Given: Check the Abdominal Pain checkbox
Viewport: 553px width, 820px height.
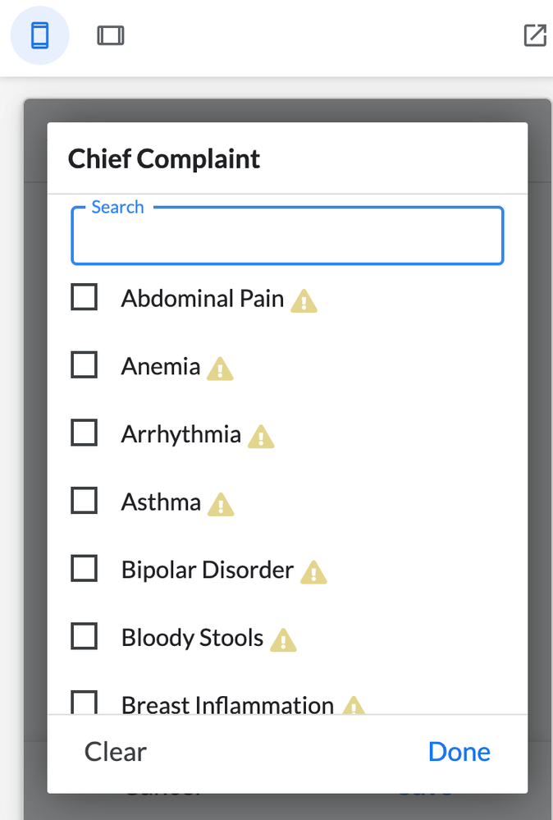Looking at the screenshot, I should [x=85, y=297].
